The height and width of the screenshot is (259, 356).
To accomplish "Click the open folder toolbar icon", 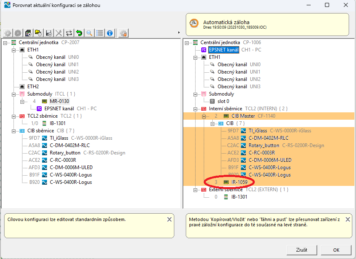I will tap(38, 33).
